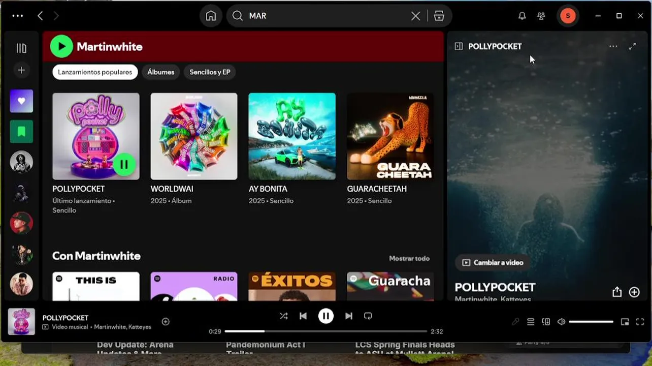Play Martinwhite with green play button
The height and width of the screenshot is (366, 652).
click(61, 47)
